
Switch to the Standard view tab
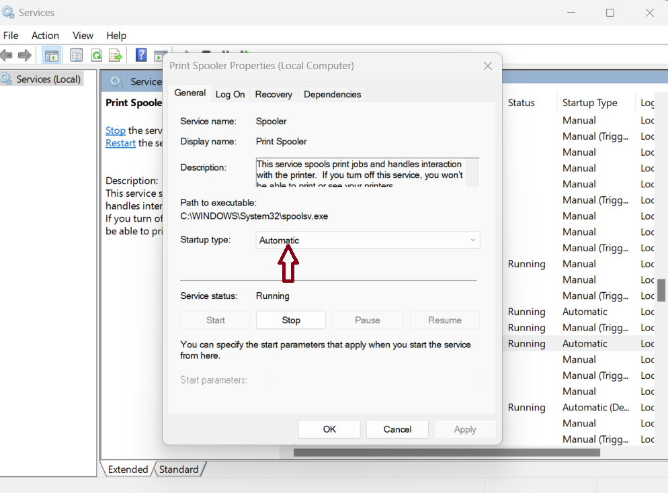[179, 469]
